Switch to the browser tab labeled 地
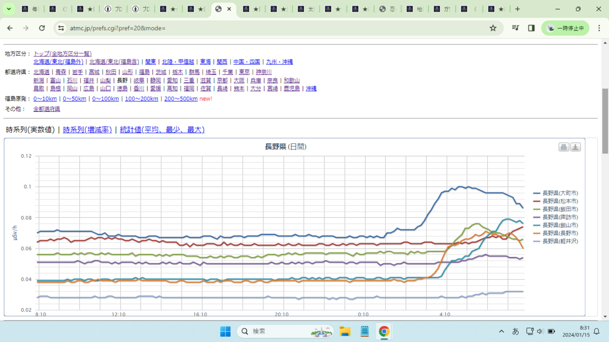The image size is (609, 342). (415, 9)
